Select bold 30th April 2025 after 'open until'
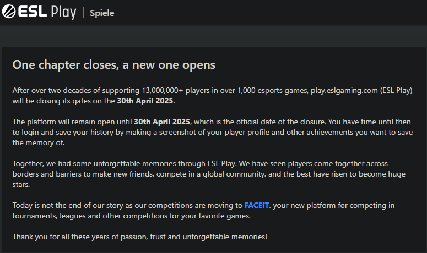 pyautogui.click(x=162, y=122)
